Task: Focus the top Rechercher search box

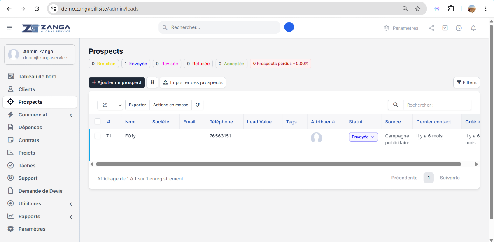Action: pyautogui.click(x=219, y=27)
